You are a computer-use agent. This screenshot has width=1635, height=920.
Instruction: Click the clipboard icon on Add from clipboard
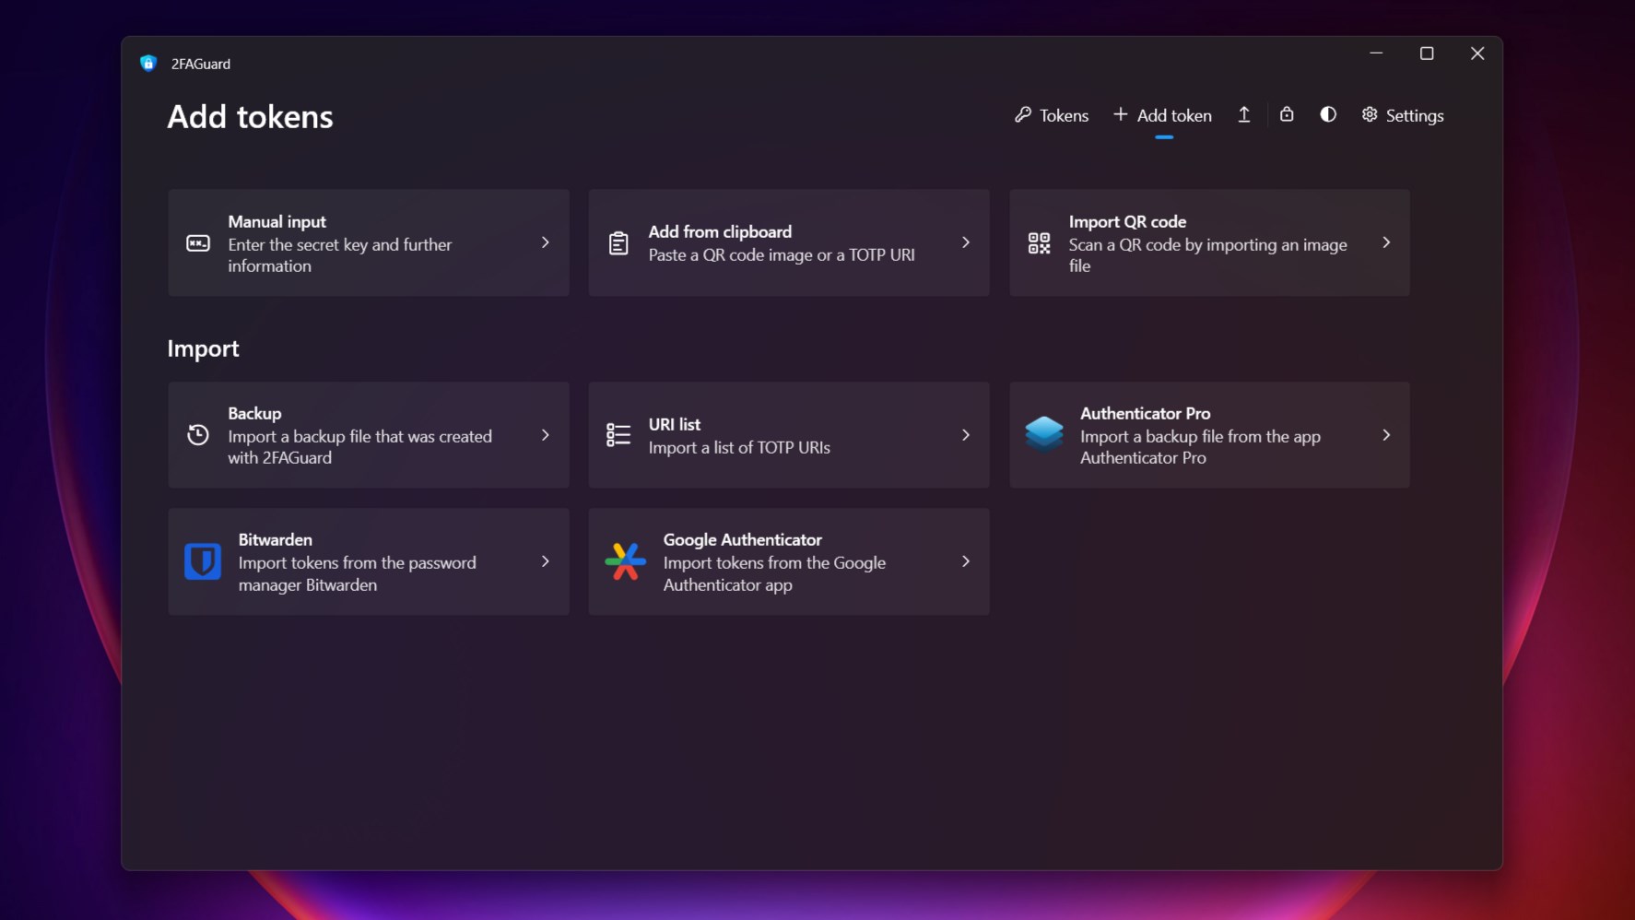pos(618,242)
